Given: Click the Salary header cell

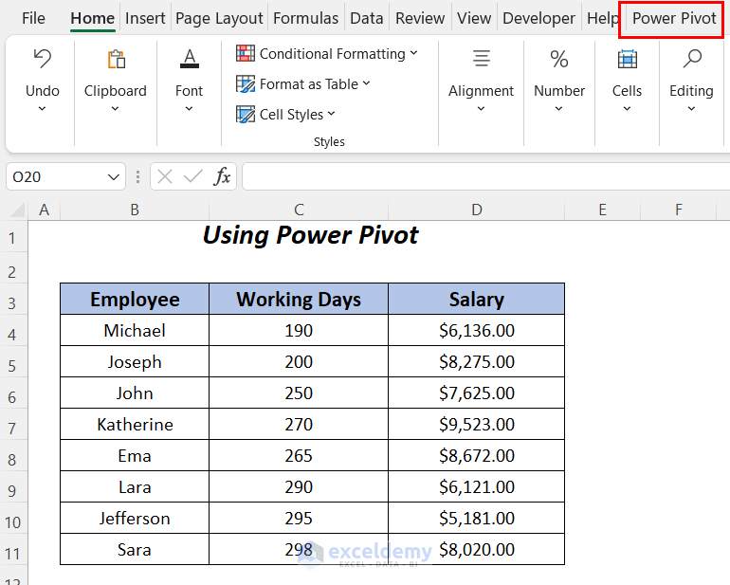Looking at the screenshot, I should pos(477,299).
